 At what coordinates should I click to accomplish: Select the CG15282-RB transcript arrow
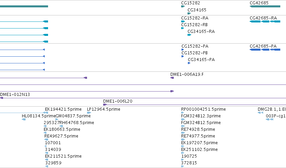coord(182,28)
